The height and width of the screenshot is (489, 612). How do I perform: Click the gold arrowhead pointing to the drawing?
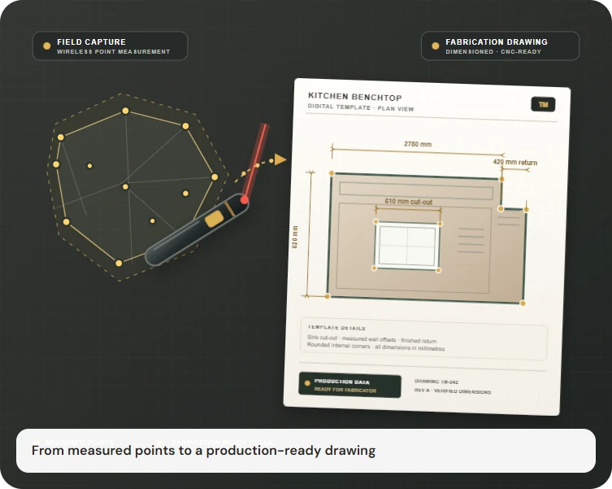coord(280,159)
